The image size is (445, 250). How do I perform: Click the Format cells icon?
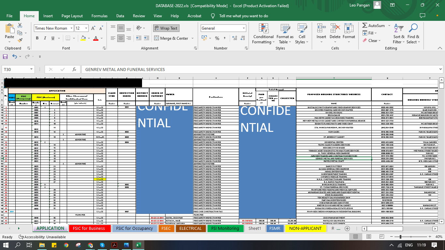pyautogui.click(x=349, y=28)
